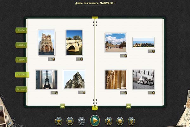Open settings with the gear icon

(120, 121)
